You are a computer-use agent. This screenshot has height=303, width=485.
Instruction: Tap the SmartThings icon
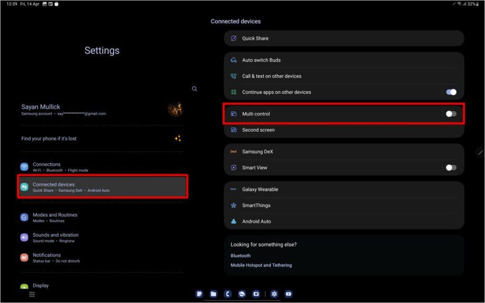pos(234,205)
